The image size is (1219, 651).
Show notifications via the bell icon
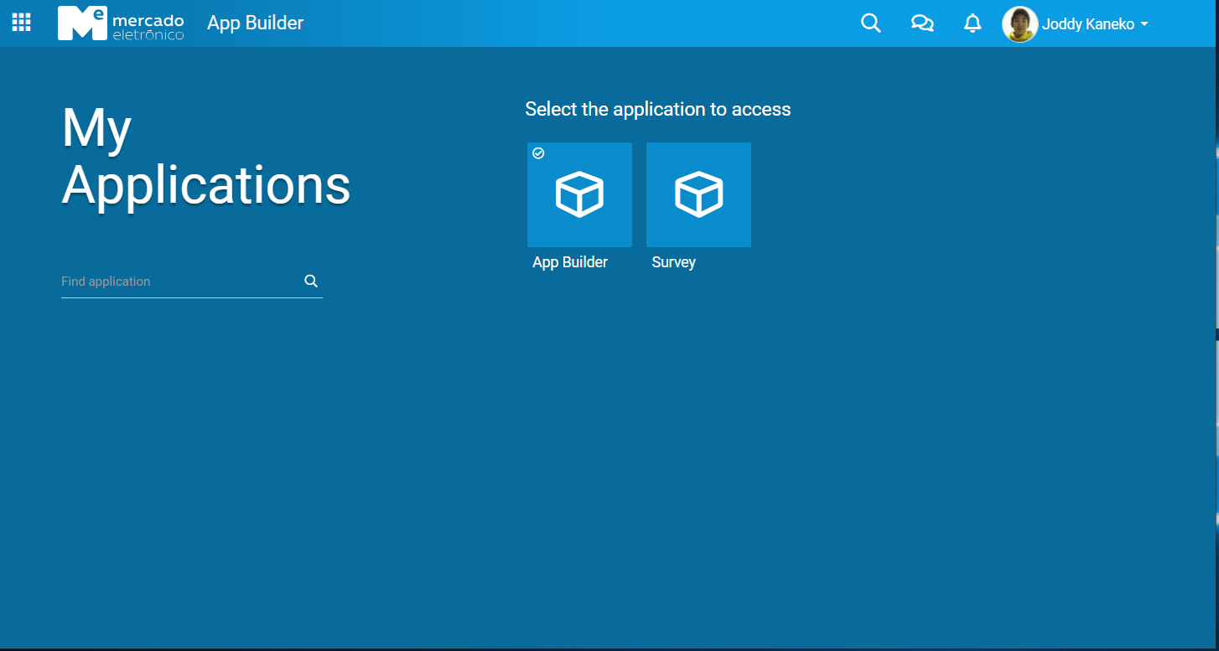(973, 23)
